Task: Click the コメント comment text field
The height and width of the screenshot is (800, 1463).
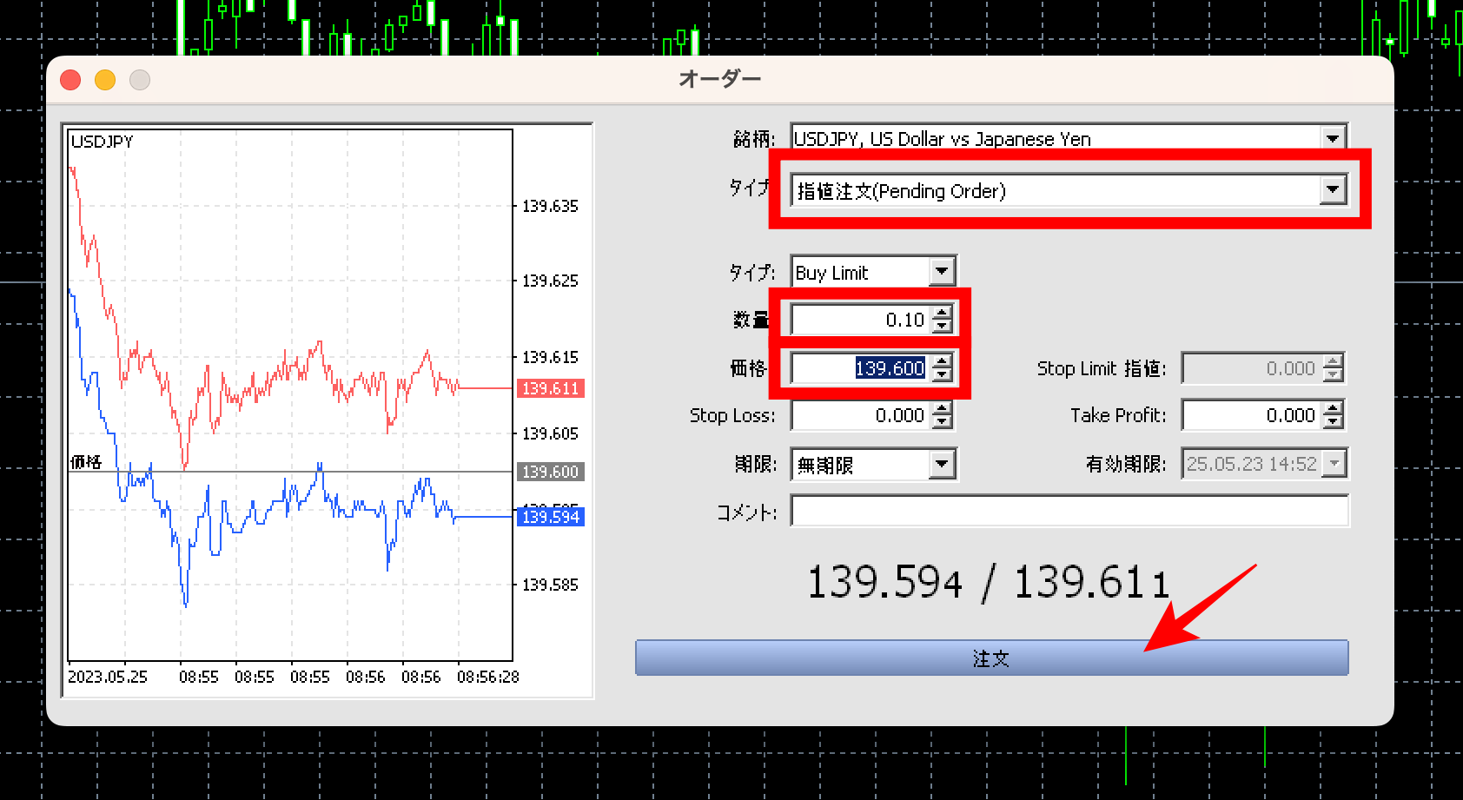Action: tap(1069, 512)
